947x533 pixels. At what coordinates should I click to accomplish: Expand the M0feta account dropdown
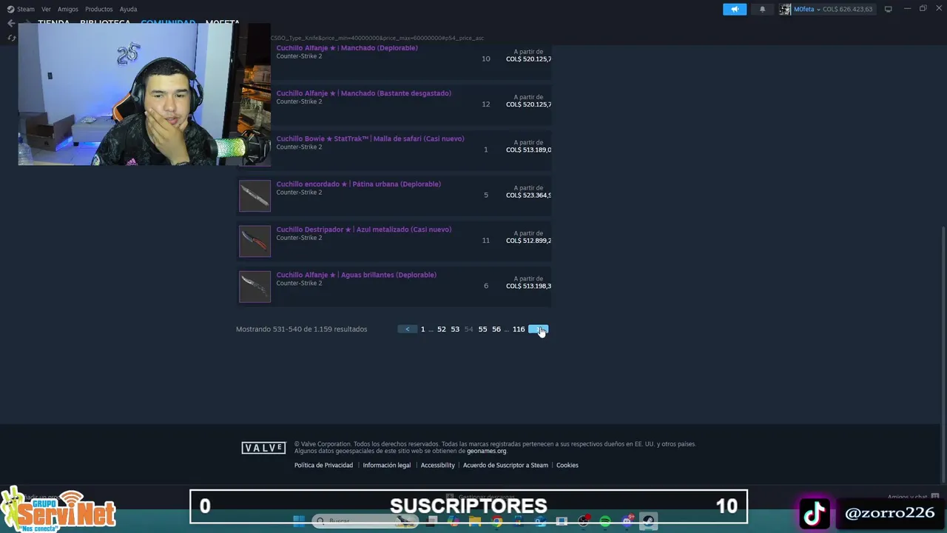click(x=806, y=9)
